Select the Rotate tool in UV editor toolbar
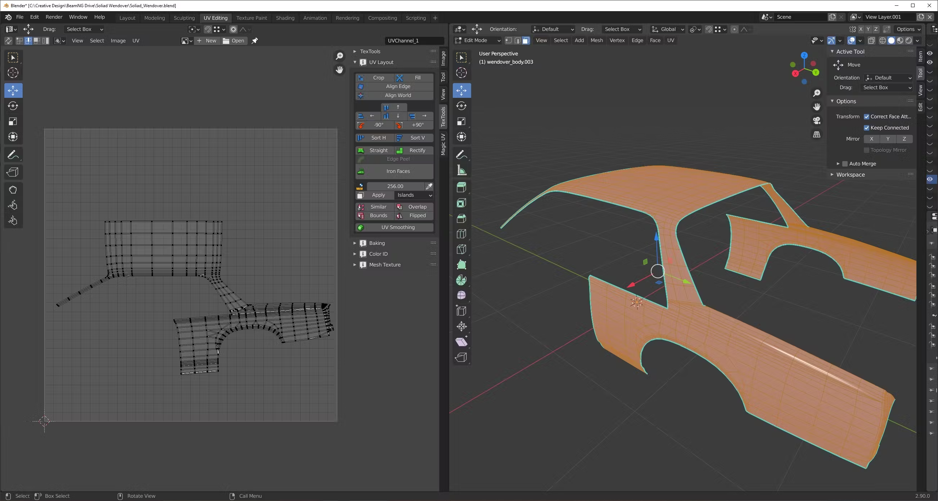This screenshot has width=938, height=501. tap(13, 106)
